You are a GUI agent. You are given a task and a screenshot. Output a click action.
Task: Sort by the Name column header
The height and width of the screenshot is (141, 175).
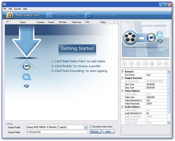[x=23, y=22]
